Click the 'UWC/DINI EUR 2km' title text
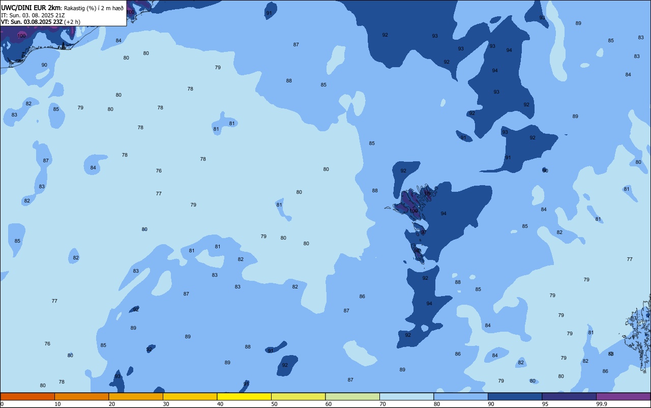The width and height of the screenshot is (651, 408). 31,7
